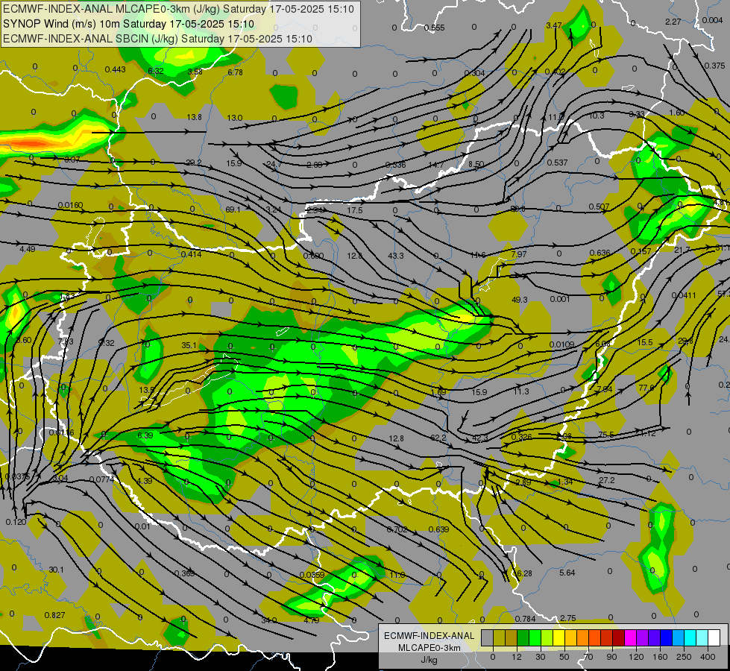The image size is (730, 671).
Task: Click the value 13.8 on the map
Action: pos(194,117)
